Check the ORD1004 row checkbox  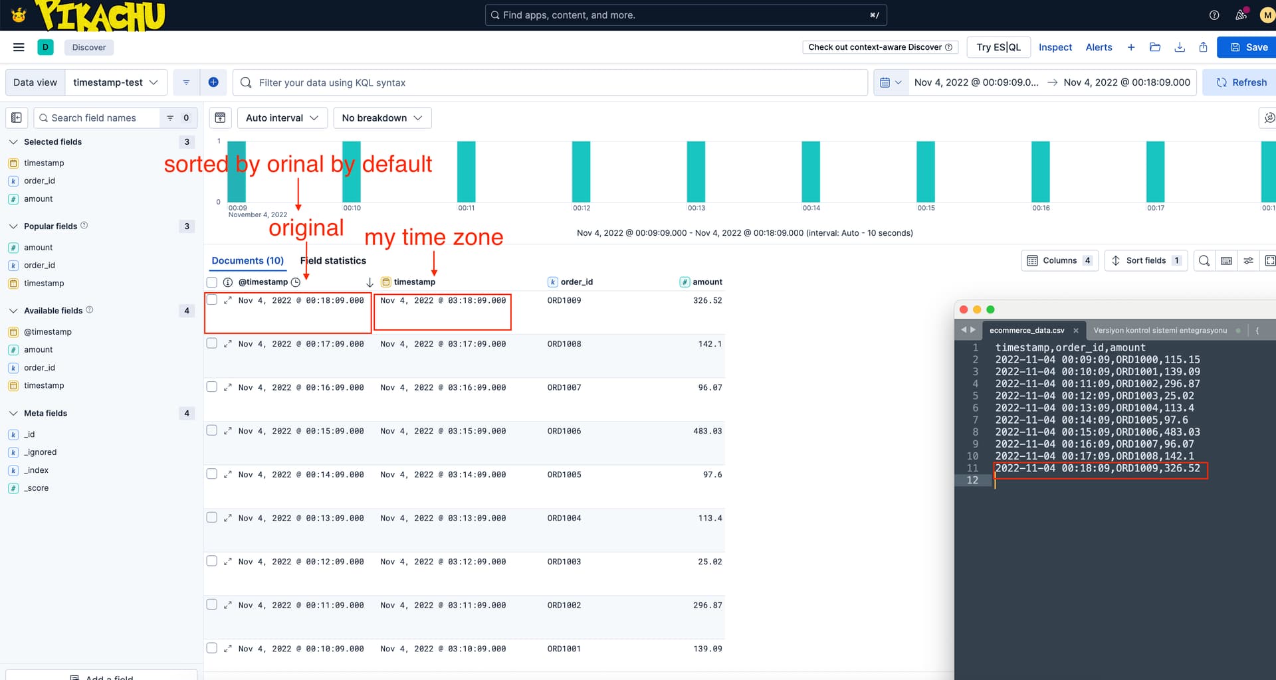212,517
